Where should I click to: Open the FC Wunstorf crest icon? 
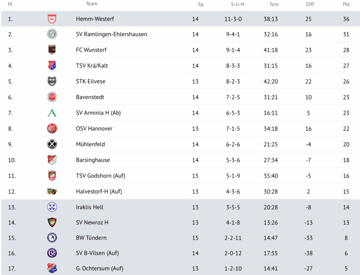(52, 50)
